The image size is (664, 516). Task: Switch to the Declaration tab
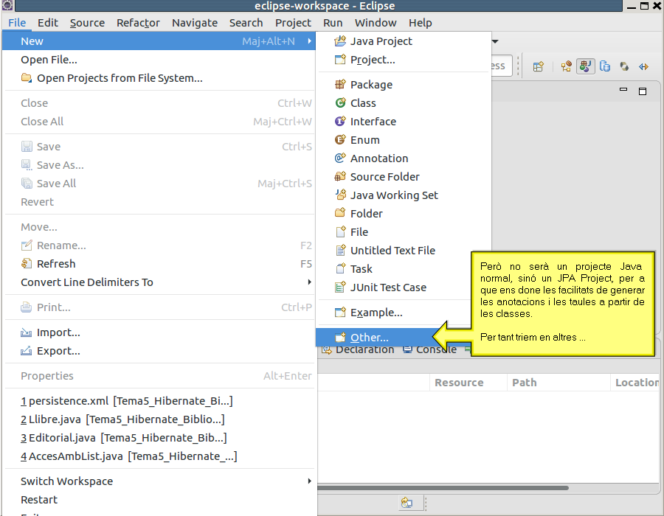359,350
